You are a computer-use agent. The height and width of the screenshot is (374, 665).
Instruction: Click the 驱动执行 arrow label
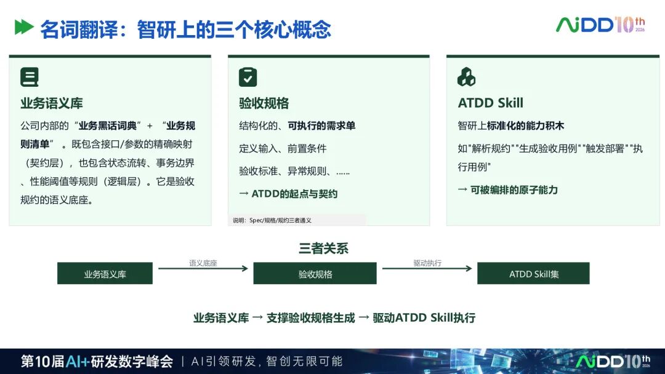(427, 263)
